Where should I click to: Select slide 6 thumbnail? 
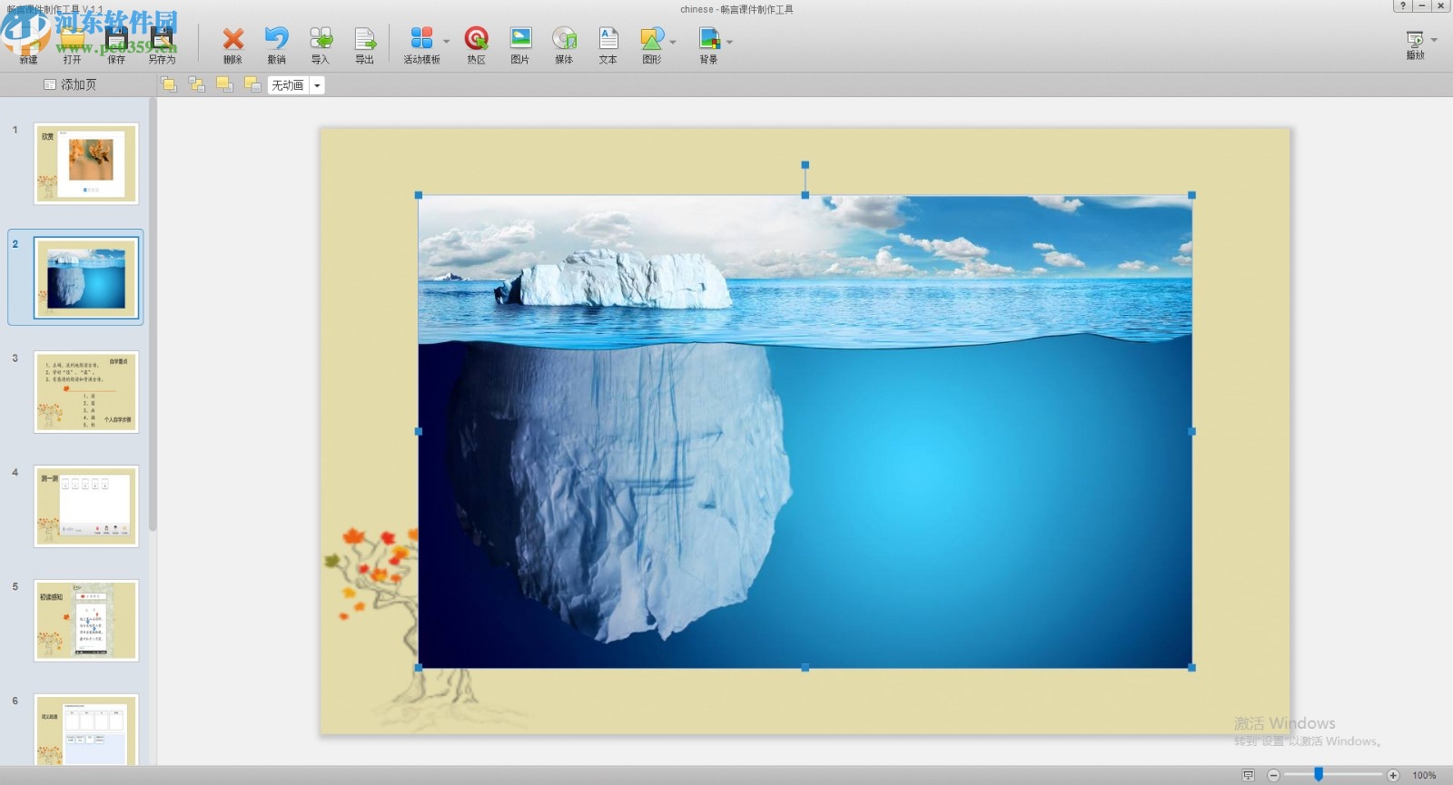click(86, 730)
